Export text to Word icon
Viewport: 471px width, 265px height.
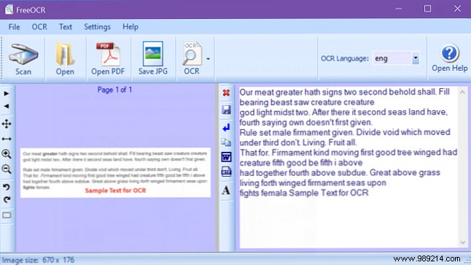coord(226,157)
